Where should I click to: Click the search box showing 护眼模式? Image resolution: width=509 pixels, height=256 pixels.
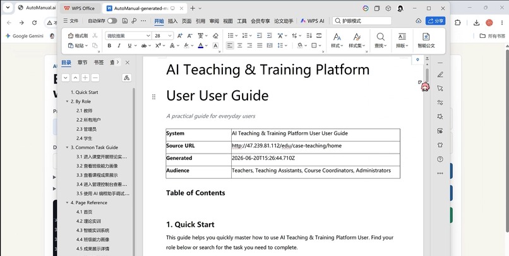pos(362,21)
